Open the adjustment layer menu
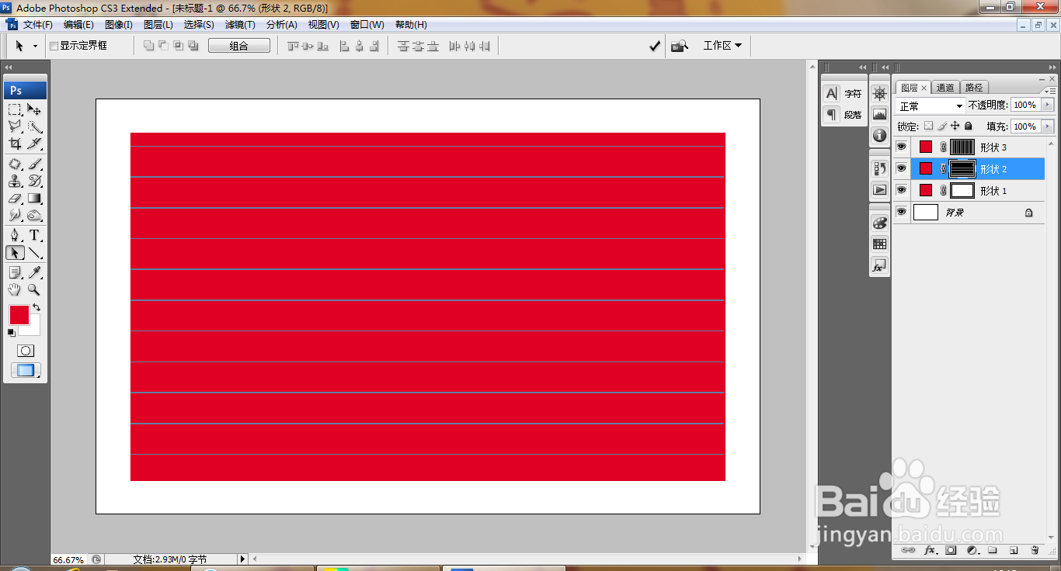This screenshot has height=571, width=1061. [x=972, y=550]
